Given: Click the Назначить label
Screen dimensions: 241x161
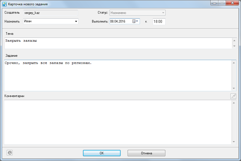Looking at the screenshot, I should pos(12,21).
